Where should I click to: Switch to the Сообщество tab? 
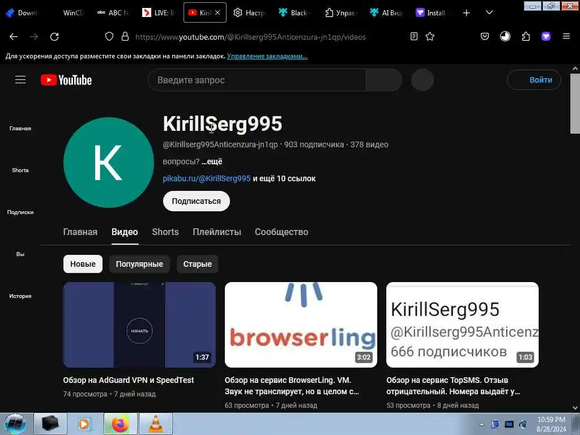click(282, 232)
